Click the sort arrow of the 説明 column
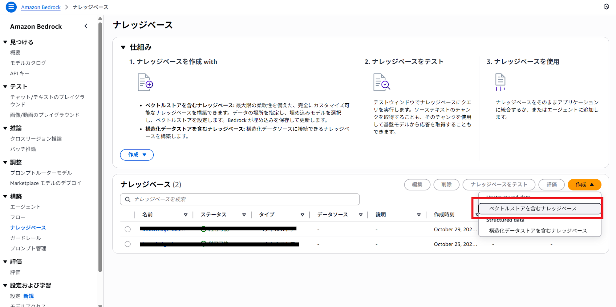 click(419, 215)
